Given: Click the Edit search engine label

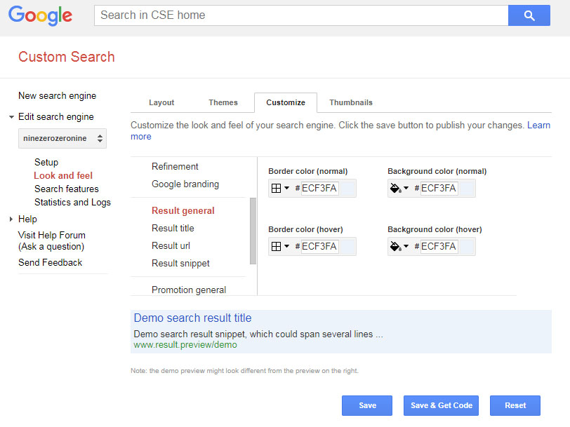Looking at the screenshot, I should point(56,117).
